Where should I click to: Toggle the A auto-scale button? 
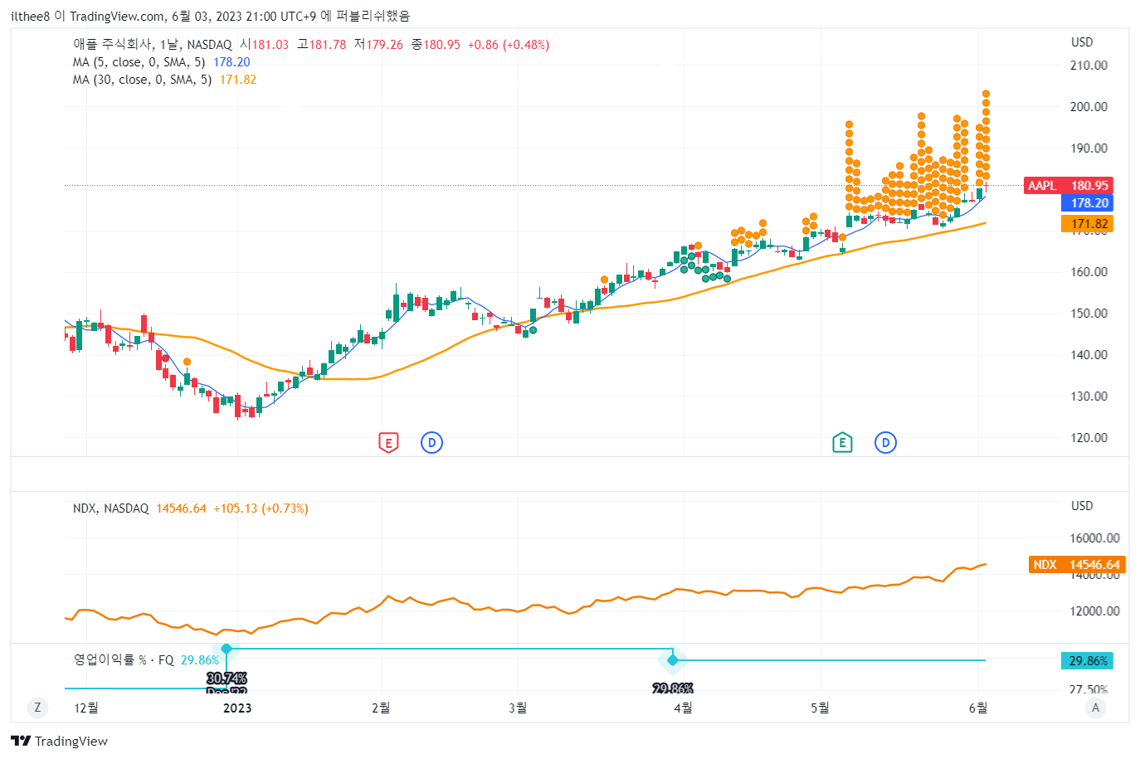click(x=1096, y=708)
